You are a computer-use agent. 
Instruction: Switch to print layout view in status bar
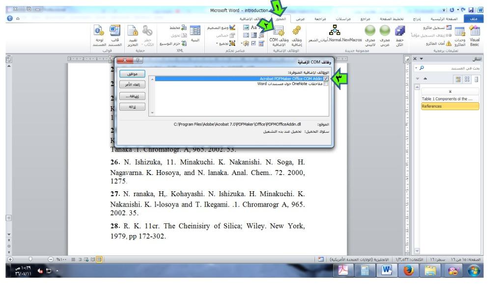tap(99, 260)
